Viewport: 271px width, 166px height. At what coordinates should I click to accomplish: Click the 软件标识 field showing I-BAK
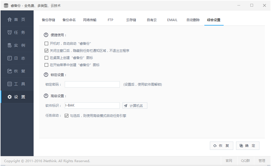[92, 105]
